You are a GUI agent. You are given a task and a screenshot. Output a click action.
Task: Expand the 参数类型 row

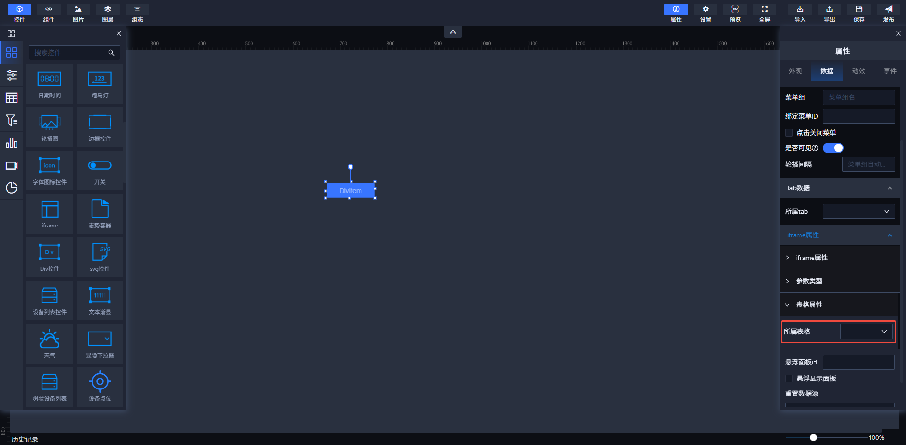(840, 281)
